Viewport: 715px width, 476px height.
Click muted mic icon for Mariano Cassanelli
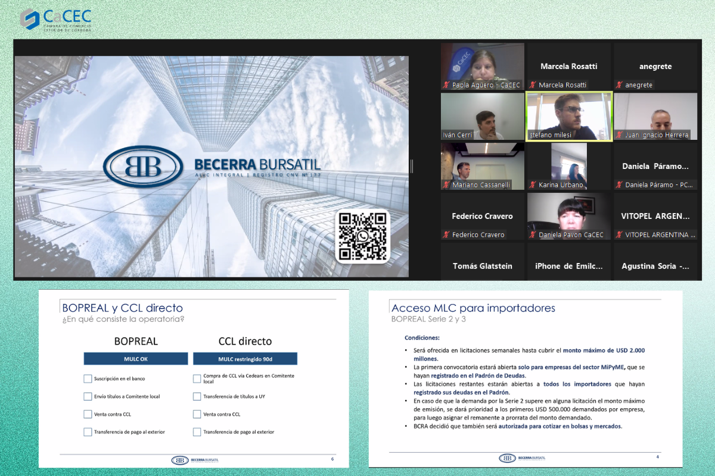click(446, 185)
